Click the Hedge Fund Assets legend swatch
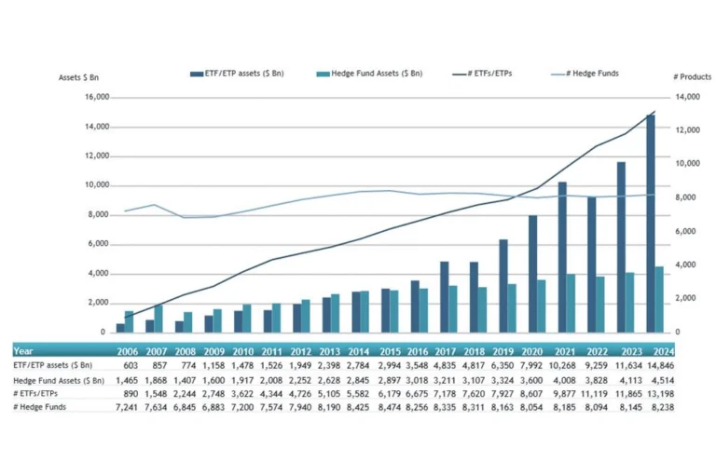This screenshot has width=716, height=475. 324,74
